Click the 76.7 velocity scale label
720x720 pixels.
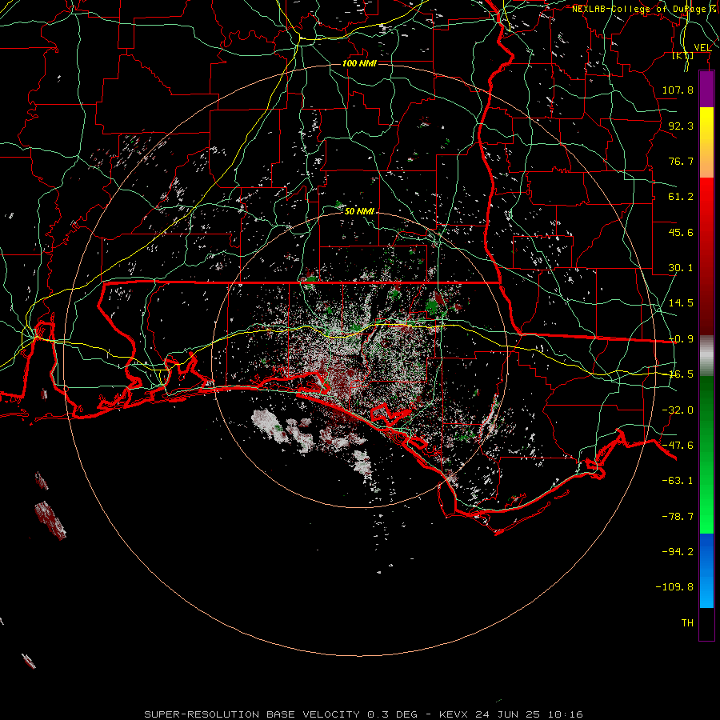pyautogui.click(x=681, y=161)
